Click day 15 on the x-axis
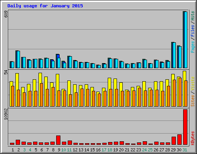Viewport: 197px width, 154px height. 92,150
